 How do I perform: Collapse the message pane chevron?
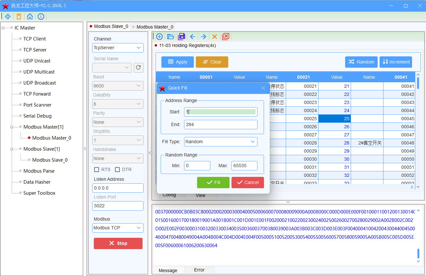(288, 202)
